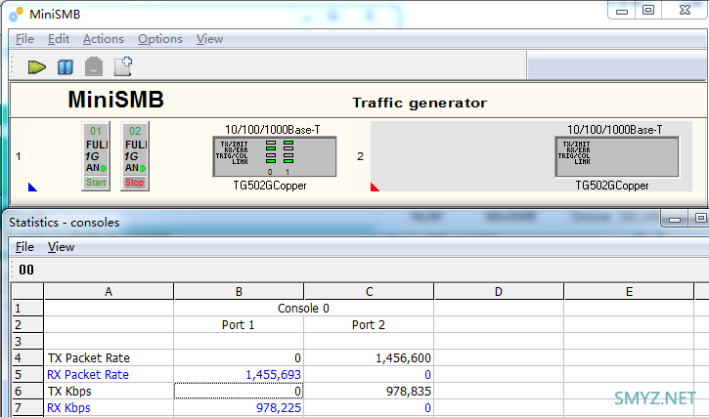
Task: Click the 'RX Packet Rate' label cell
Action: coord(109,375)
